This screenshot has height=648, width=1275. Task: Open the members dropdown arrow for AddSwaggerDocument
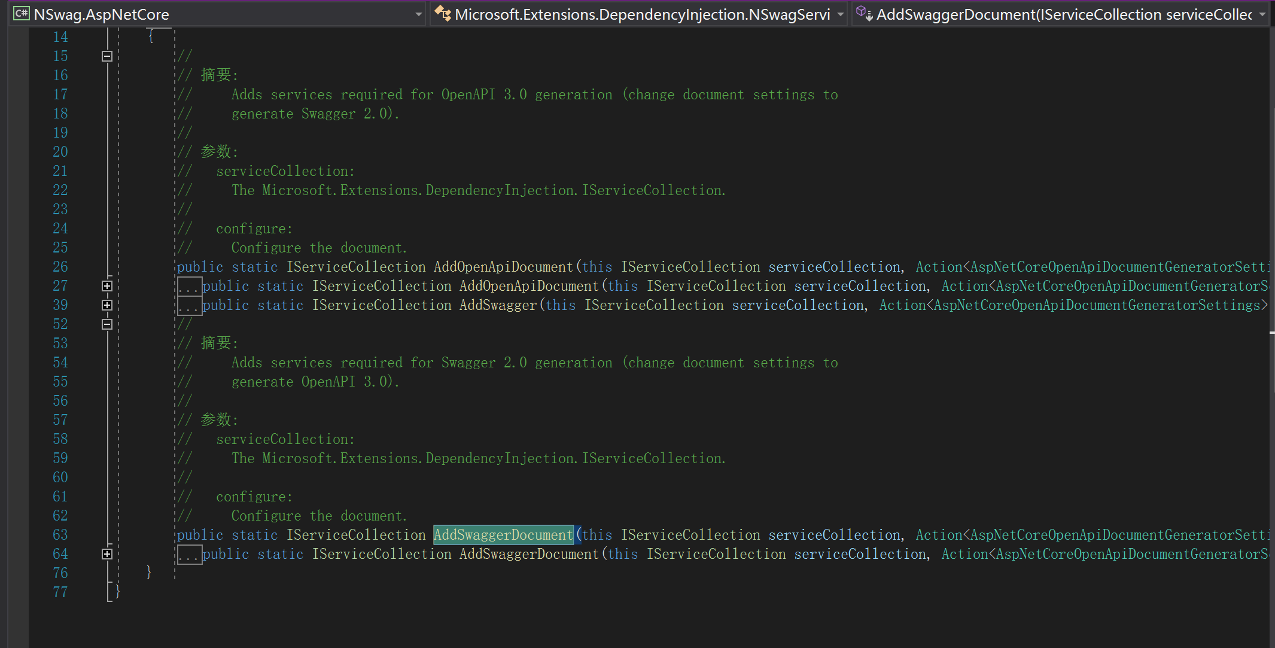point(1262,14)
